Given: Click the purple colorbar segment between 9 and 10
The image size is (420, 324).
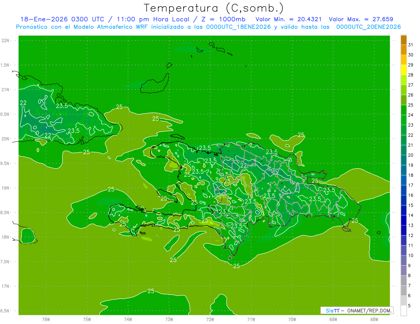Looking at the screenshot, I should click(x=404, y=261).
